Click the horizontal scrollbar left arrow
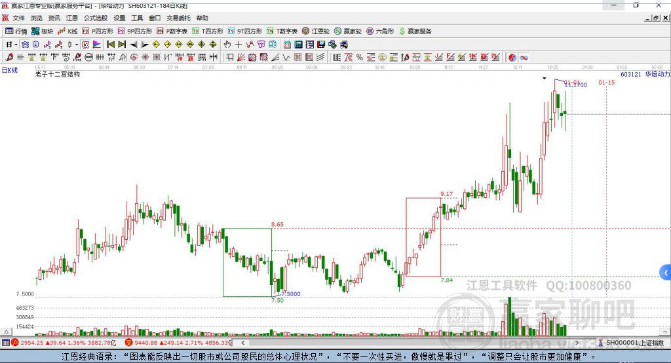This screenshot has width=671, height=363. point(243,343)
